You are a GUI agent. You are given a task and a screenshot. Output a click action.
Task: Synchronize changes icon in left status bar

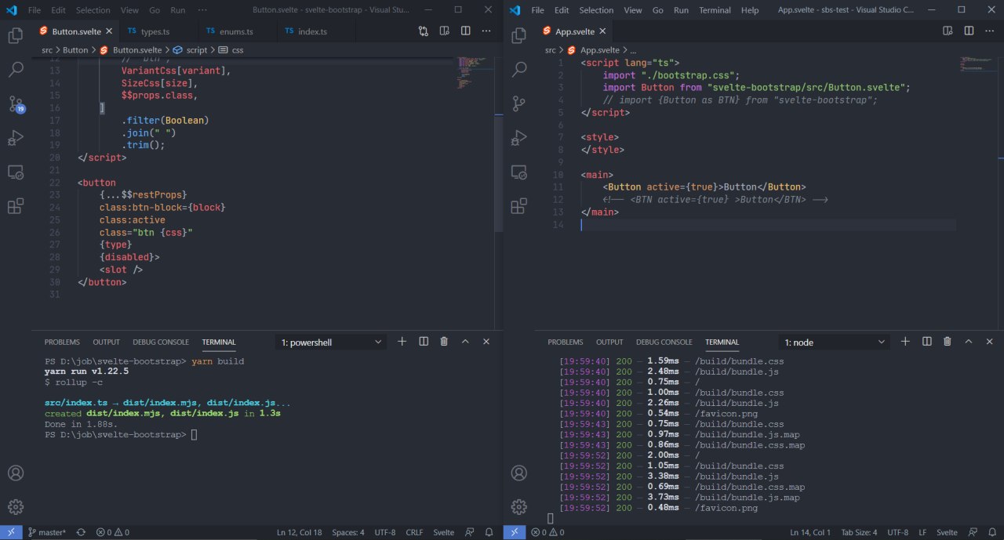click(x=81, y=532)
